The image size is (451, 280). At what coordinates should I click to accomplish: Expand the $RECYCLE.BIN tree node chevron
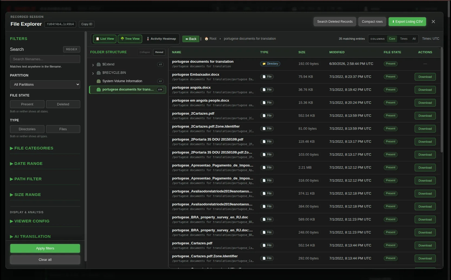(x=93, y=73)
